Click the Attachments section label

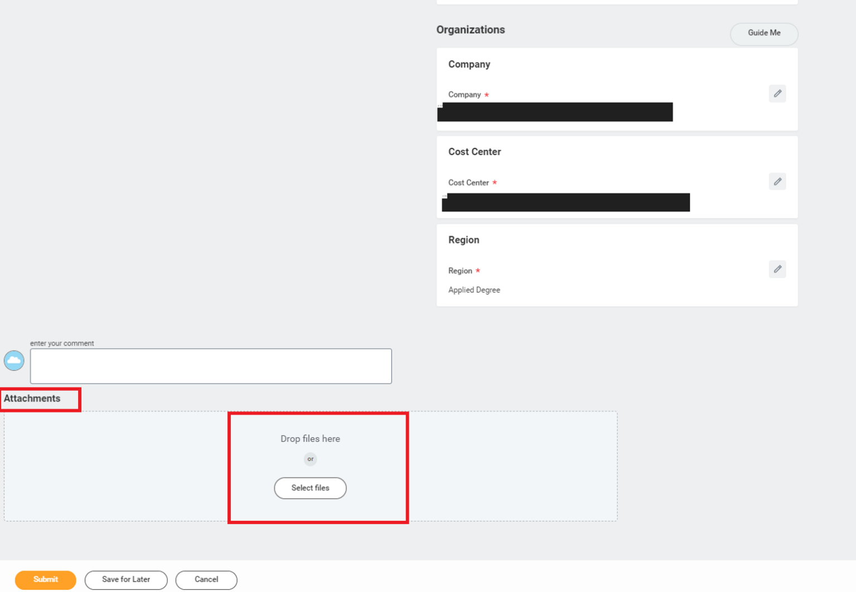pyautogui.click(x=32, y=399)
